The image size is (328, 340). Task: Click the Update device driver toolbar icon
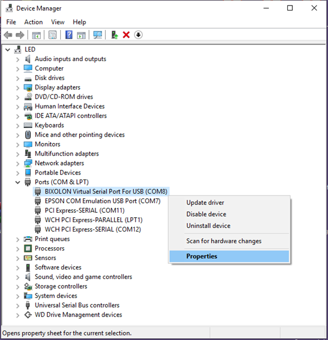[115, 35]
